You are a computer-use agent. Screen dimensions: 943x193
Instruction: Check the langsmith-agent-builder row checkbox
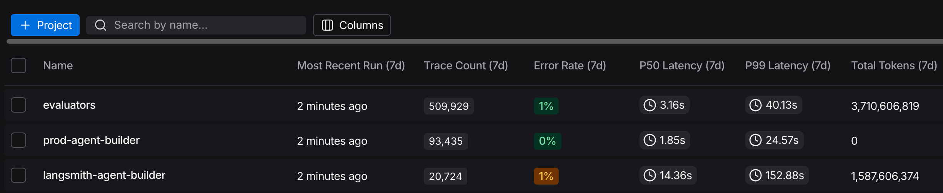18,175
